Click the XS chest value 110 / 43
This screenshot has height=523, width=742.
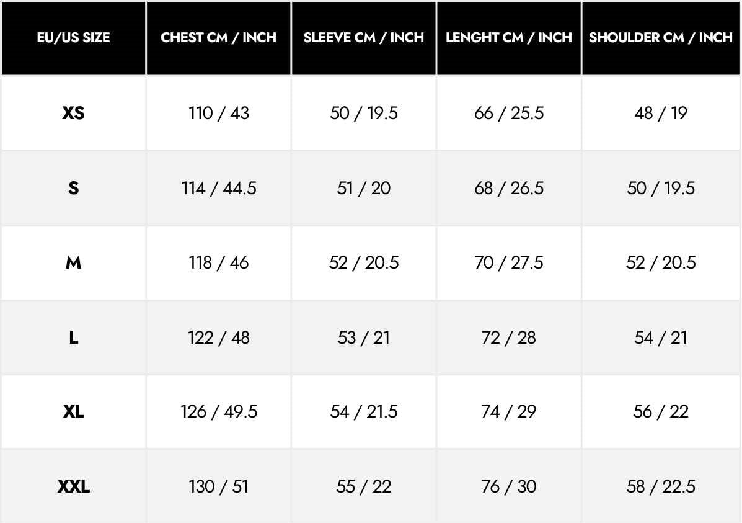[x=218, y=114]
